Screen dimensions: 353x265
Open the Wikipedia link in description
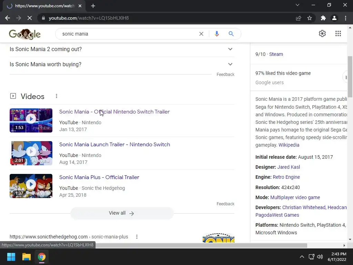[289, 145]
